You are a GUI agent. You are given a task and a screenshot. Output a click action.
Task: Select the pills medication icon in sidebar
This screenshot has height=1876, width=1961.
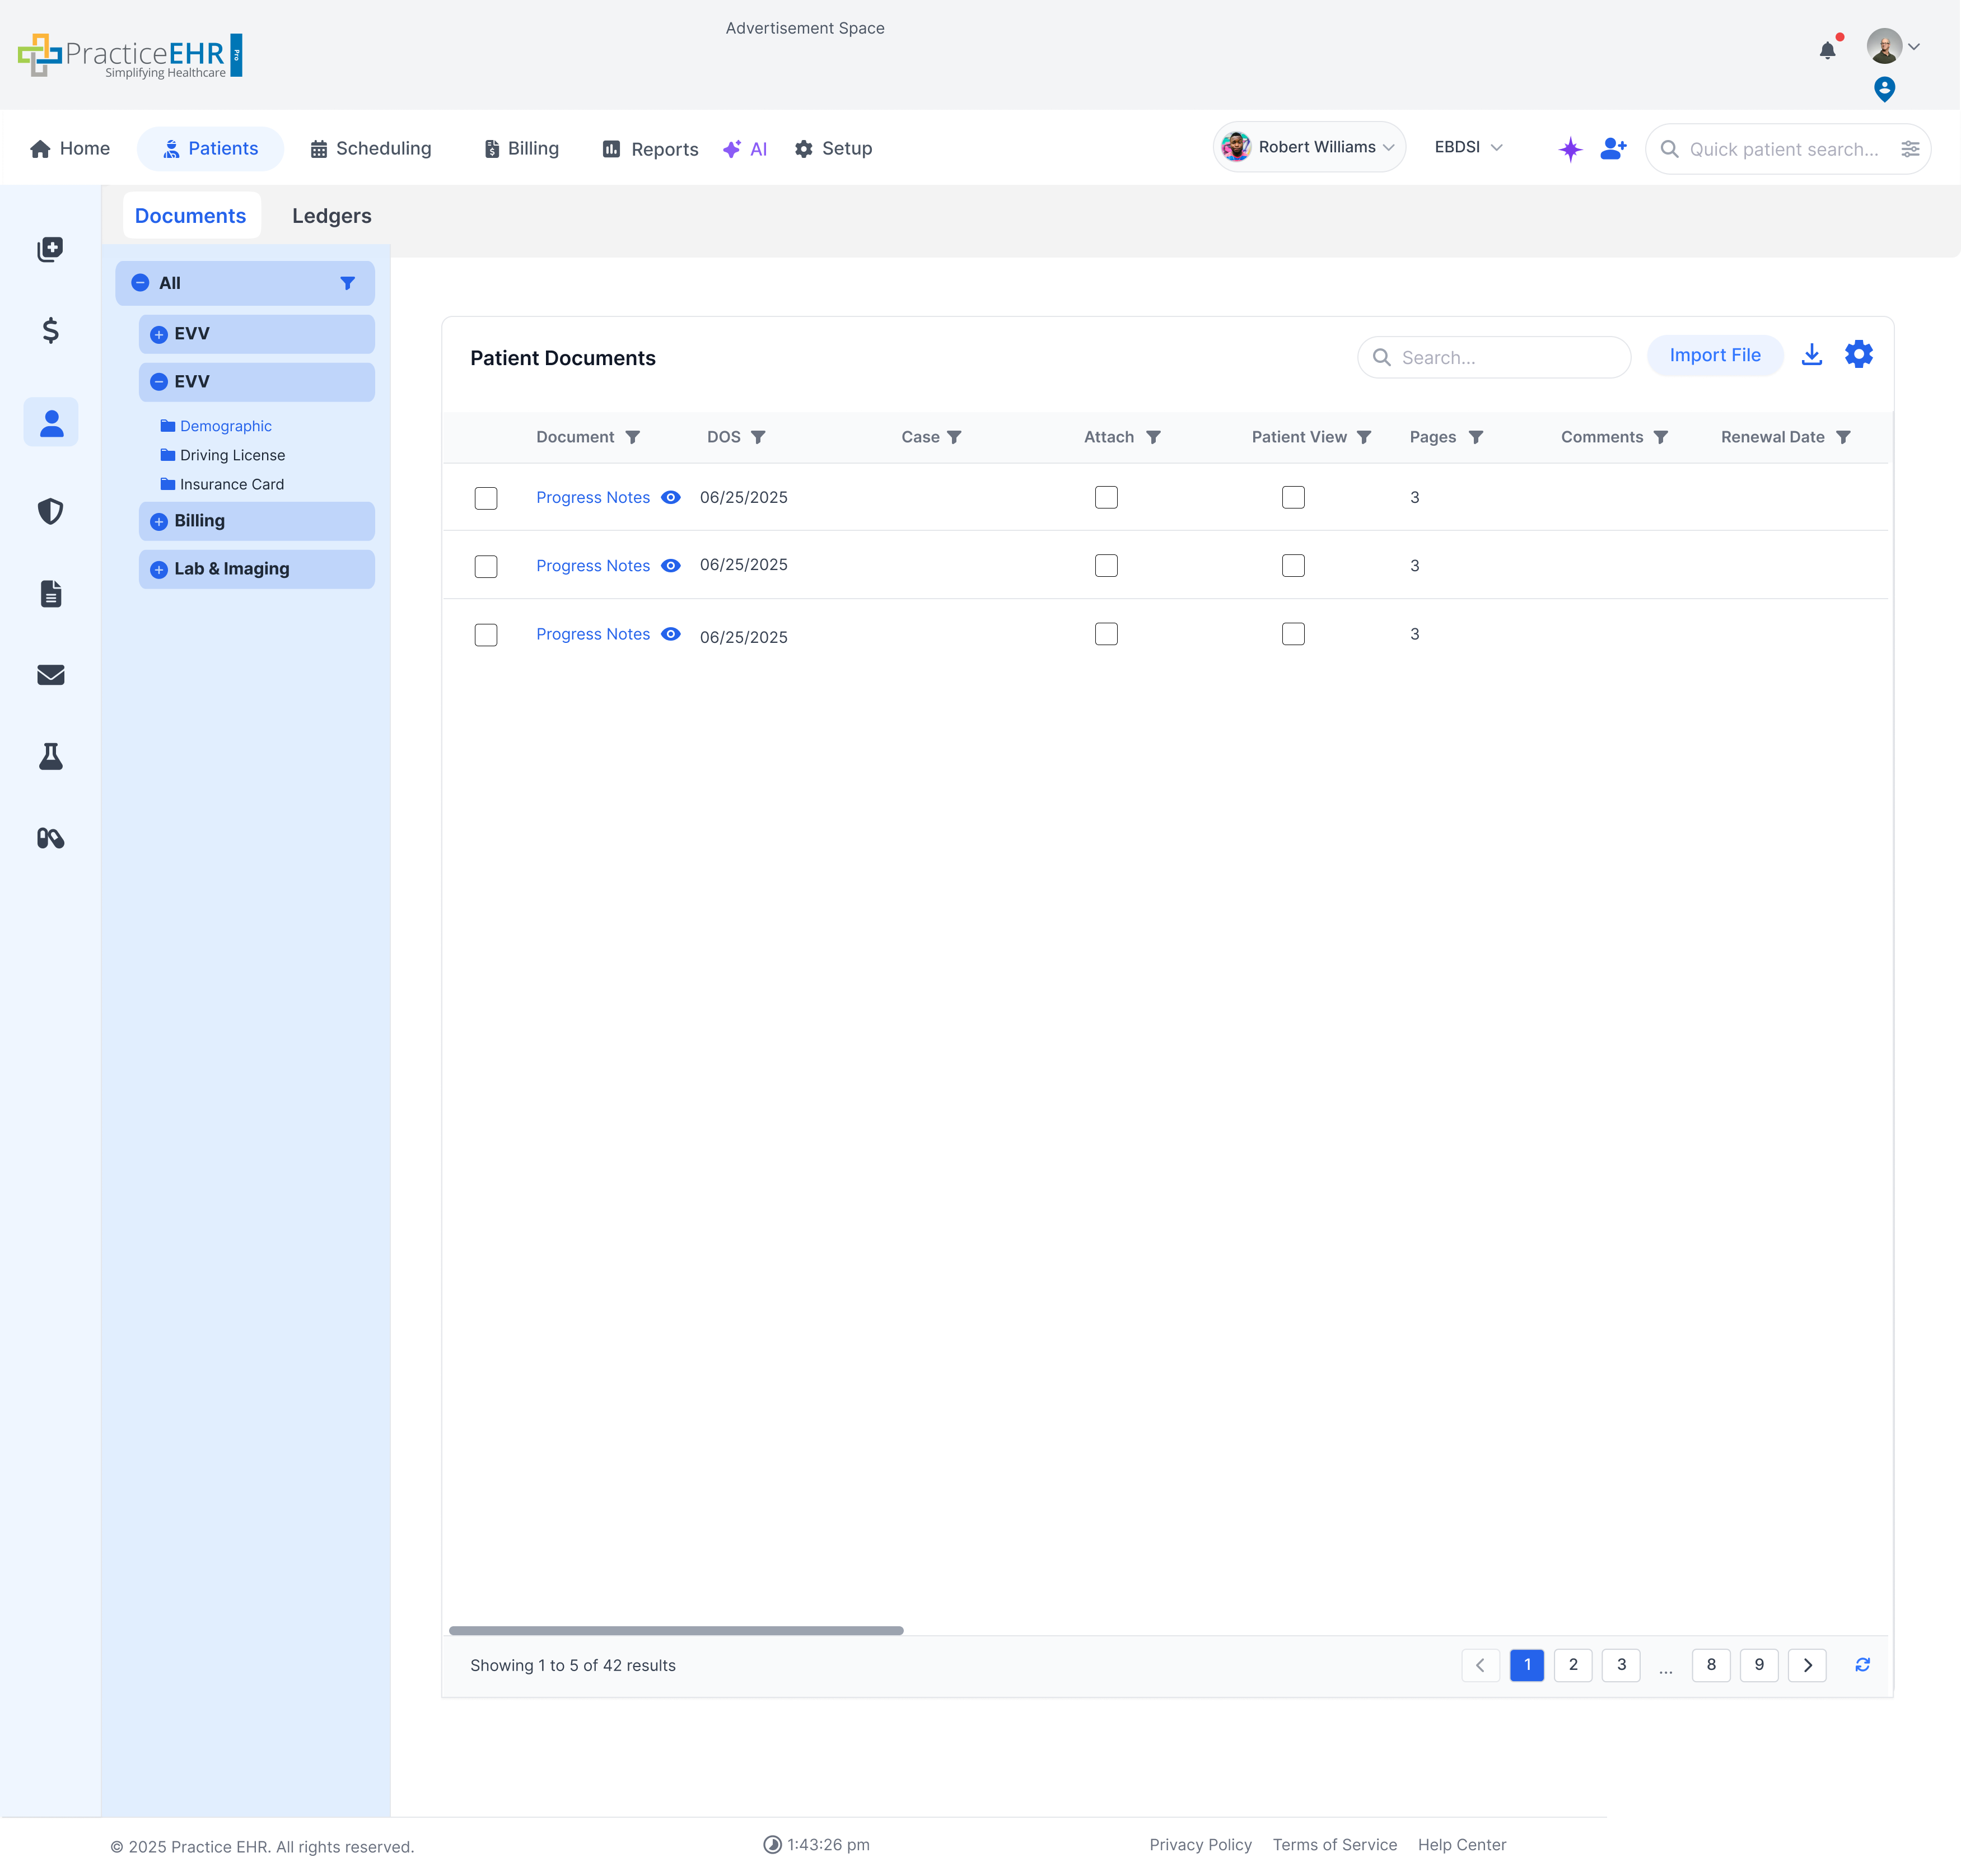(50, 838)
